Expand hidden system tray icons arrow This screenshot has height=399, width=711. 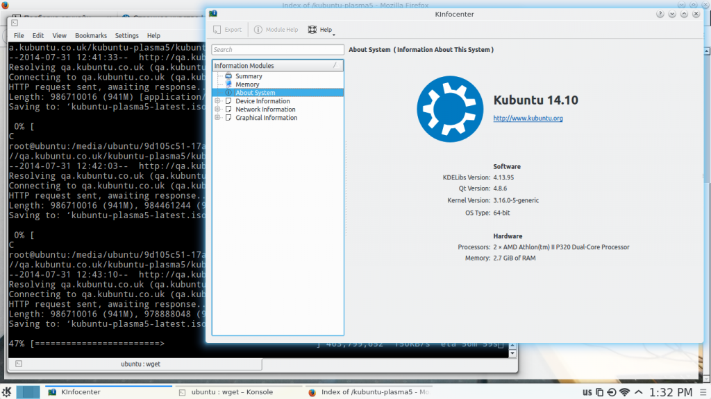click(639, 392)
